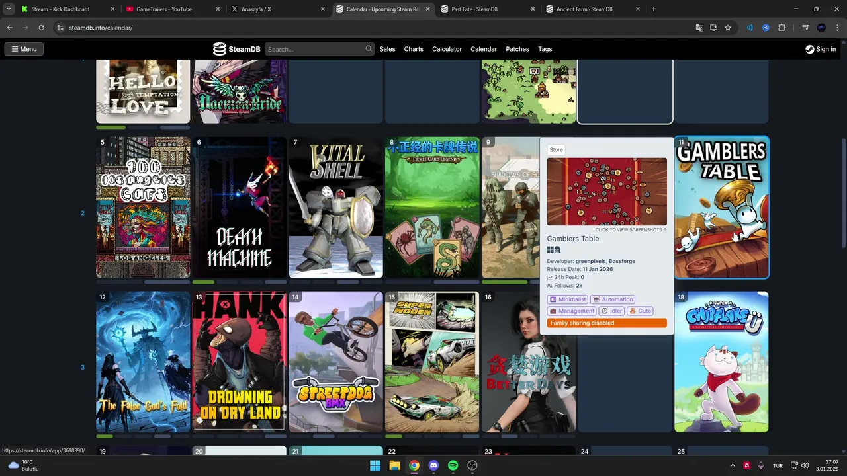This screenshot has height=476, width=847.
Task: Open Discord from the taskbar
Action: 433,465
